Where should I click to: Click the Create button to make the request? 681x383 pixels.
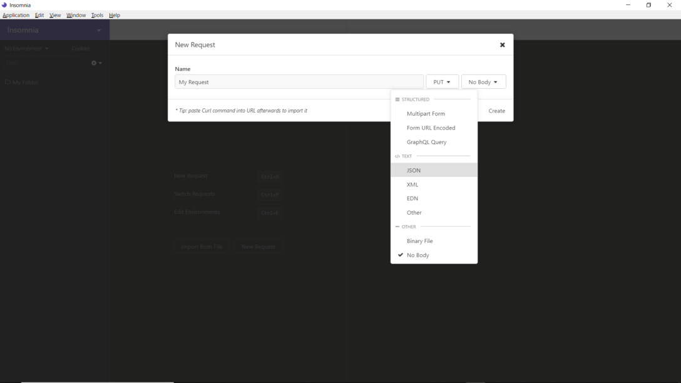[x=496, y=111]
